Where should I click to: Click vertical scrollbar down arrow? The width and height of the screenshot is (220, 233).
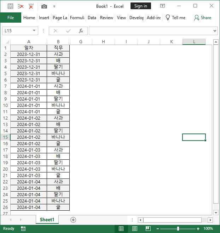216,212
